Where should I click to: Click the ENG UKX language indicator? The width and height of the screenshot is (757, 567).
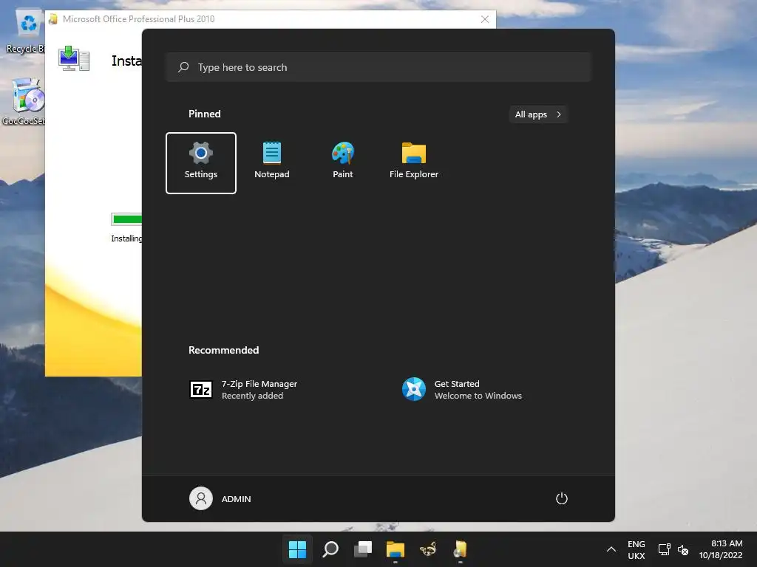coord(637,549)
